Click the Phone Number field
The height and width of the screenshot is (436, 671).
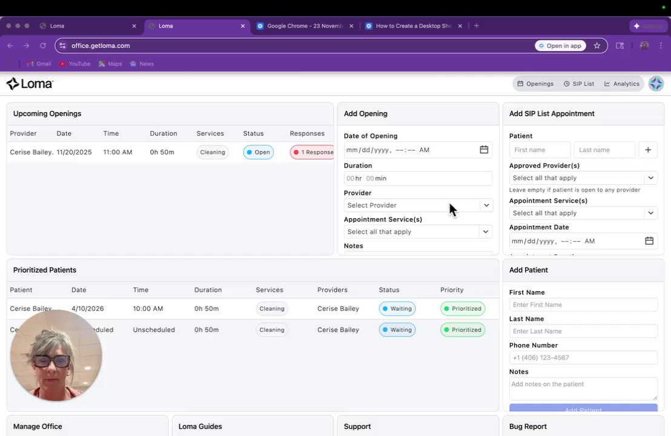tap(583, 358)
